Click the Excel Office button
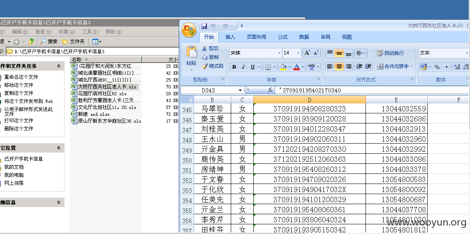470x234 pixels. click(x=189, y=30)
